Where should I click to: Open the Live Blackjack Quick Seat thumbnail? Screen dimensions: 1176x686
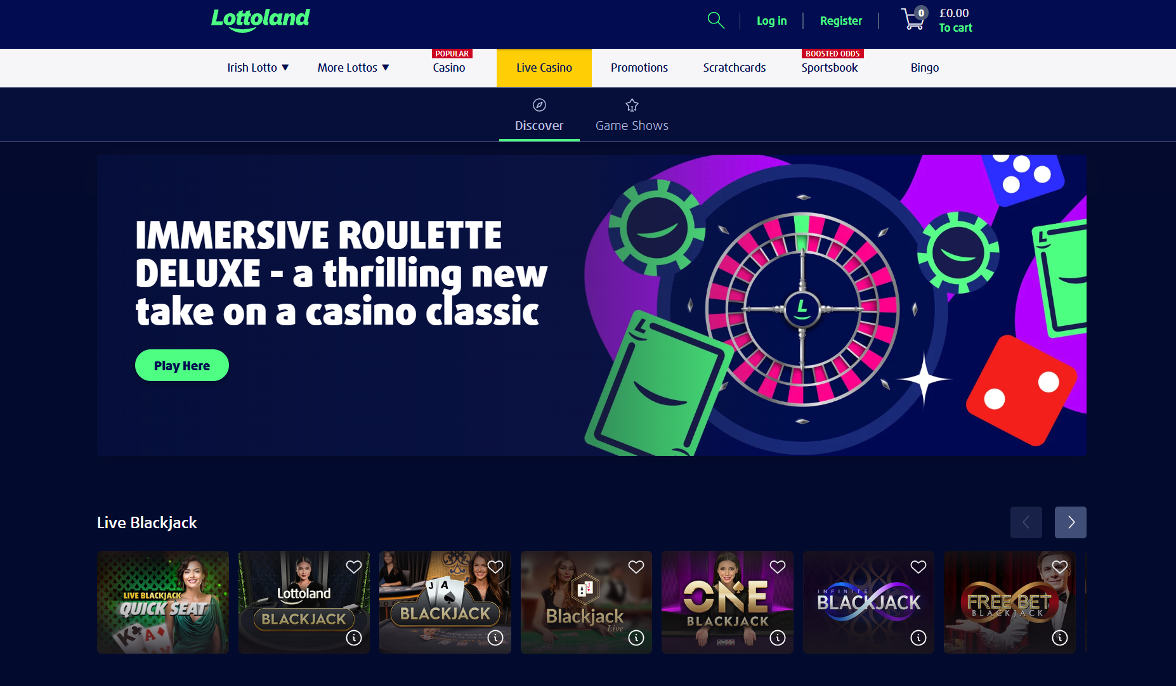163,602
